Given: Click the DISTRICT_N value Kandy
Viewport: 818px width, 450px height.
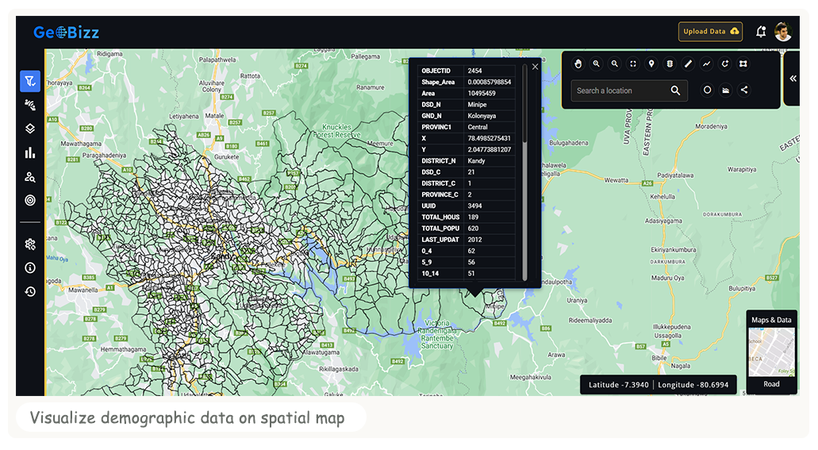Looking at the screenshot, I should click(x=476, y=161).
